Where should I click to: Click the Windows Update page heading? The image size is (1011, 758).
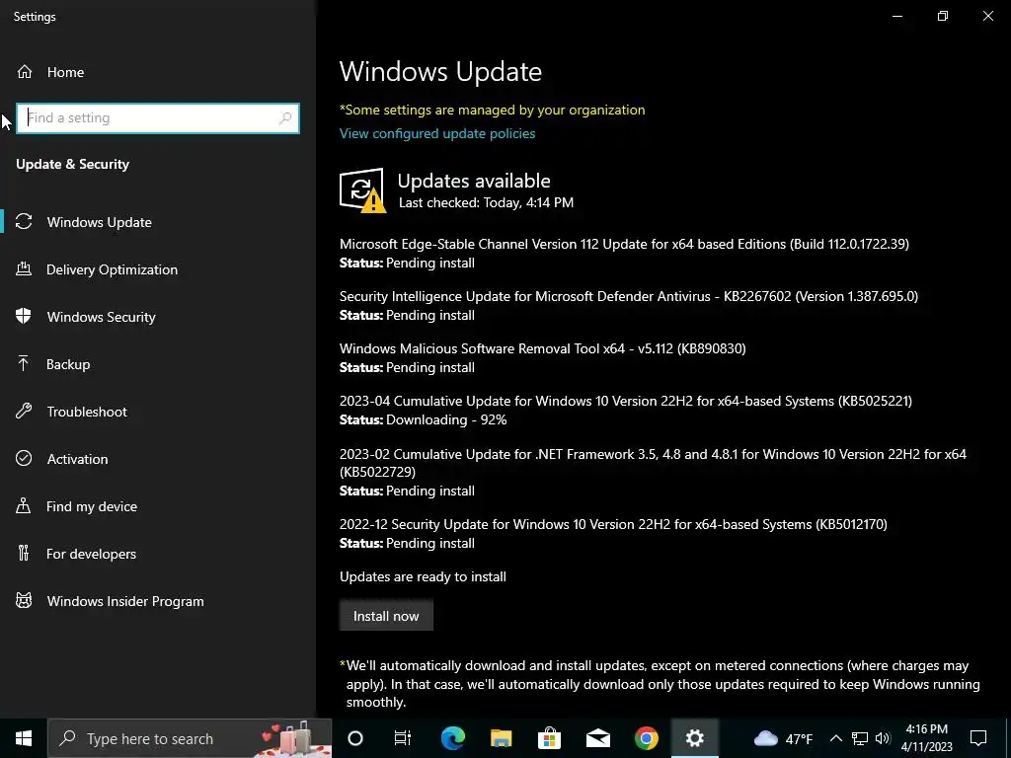440,71
